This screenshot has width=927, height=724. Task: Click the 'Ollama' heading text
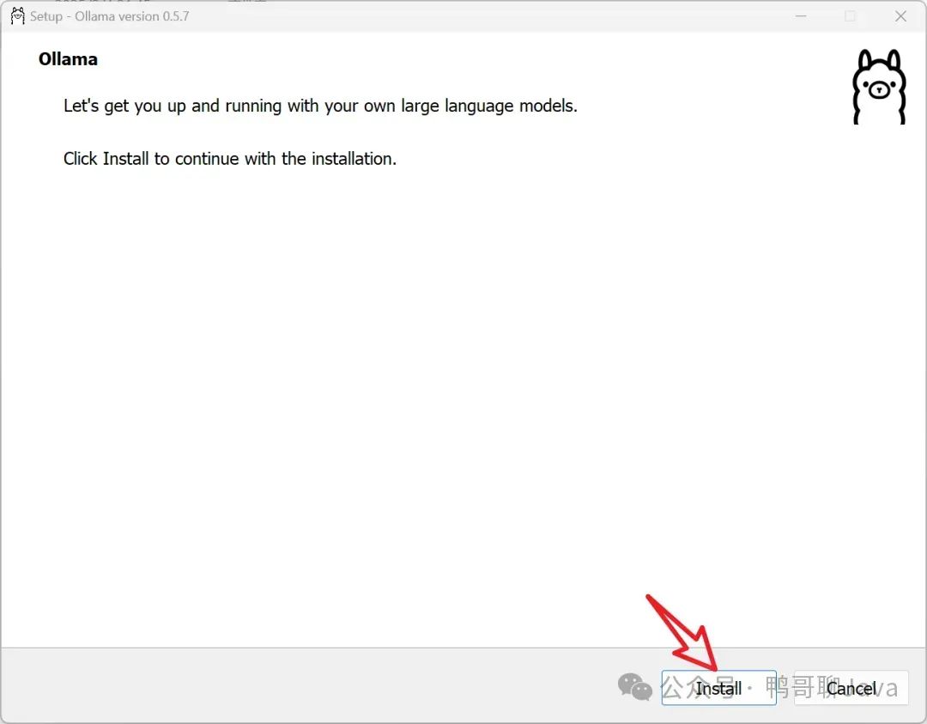(68, 59)
